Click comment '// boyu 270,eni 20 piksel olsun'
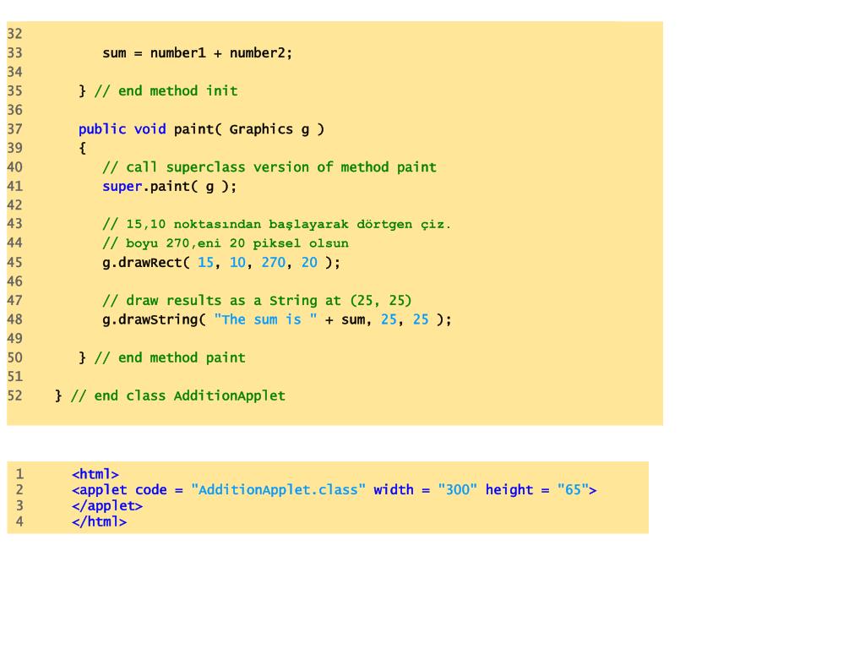Viewport: 865px width, 649px height. tap(225, 243)
